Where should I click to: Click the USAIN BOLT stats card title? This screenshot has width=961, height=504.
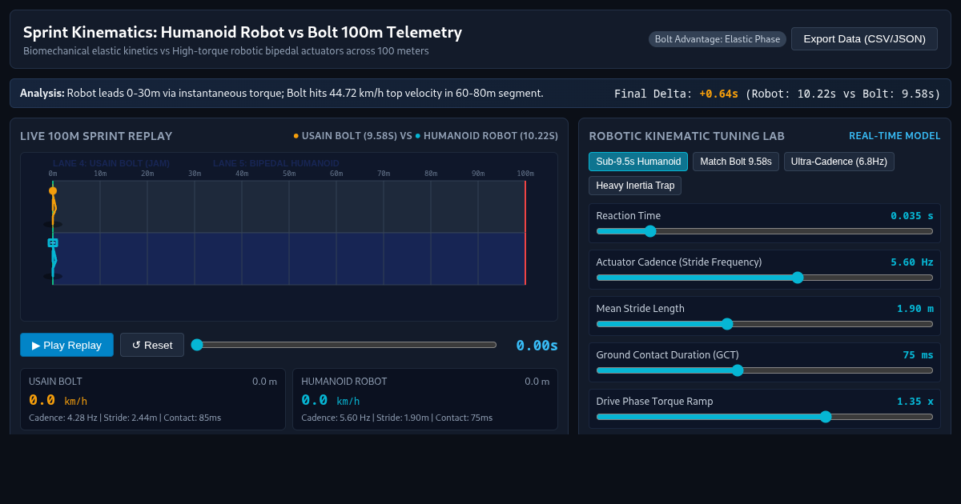point(55,382)
